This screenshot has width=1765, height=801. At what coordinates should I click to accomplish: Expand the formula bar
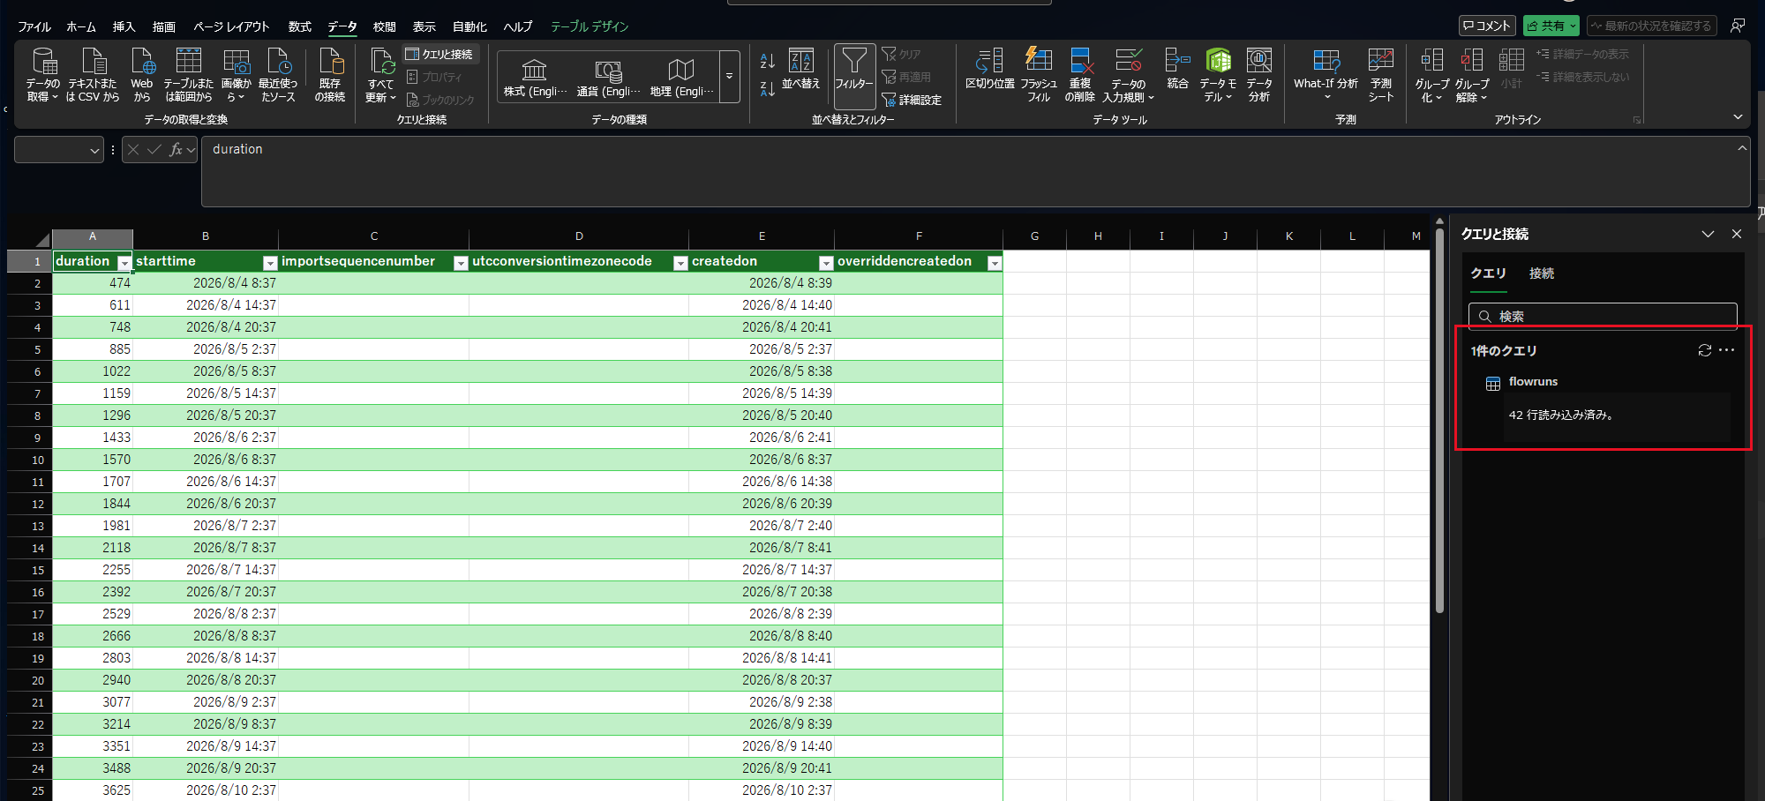click(1742, 148)
